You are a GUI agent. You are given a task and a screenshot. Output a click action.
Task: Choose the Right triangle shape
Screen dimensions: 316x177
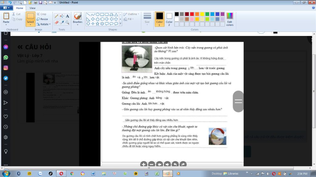pyautogui.click(x=88, y=19)
